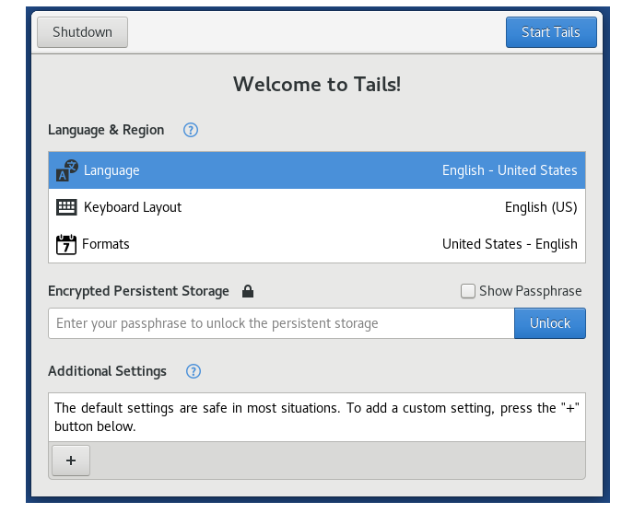Screen dimensions: 622x525
Task: Open the Keyboard Layout row
Action: tap(317, 207)
